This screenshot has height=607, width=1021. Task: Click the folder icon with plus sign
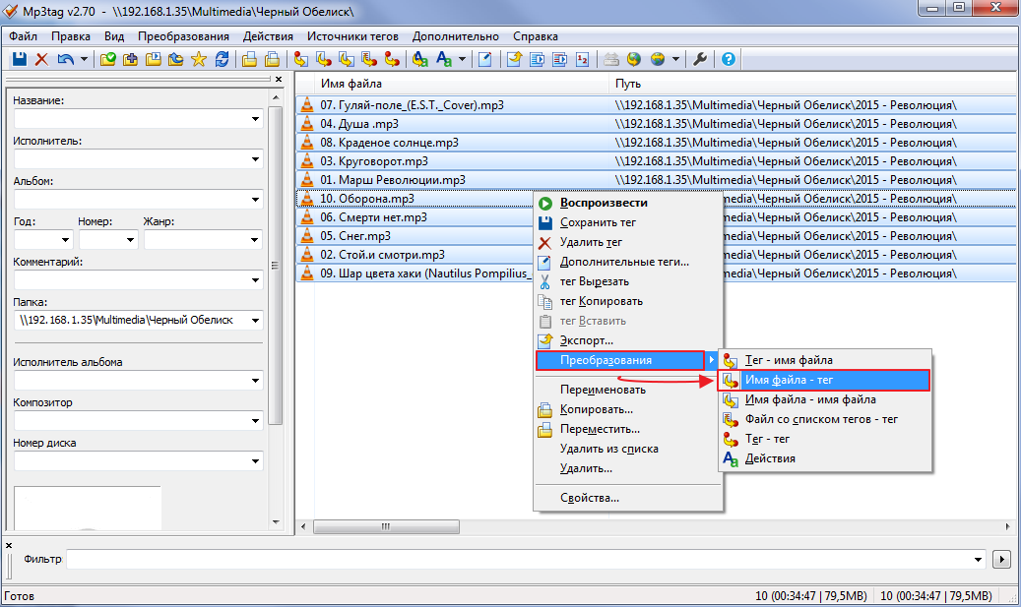[130, 59]
